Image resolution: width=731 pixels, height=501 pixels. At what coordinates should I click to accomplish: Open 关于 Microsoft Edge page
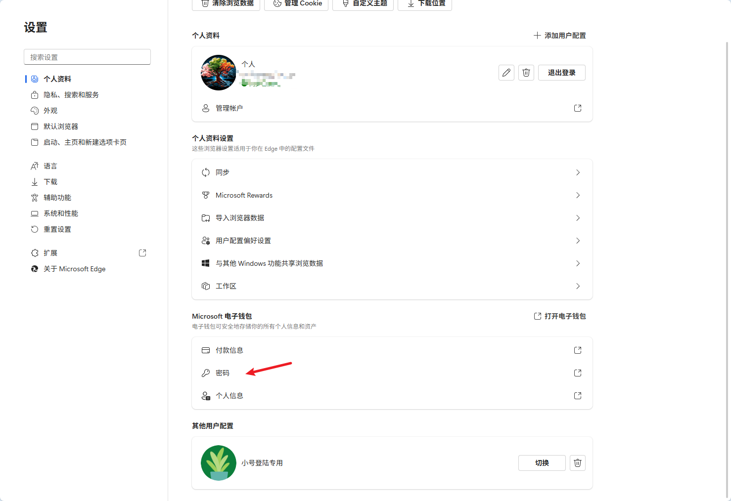coord(74,269)
